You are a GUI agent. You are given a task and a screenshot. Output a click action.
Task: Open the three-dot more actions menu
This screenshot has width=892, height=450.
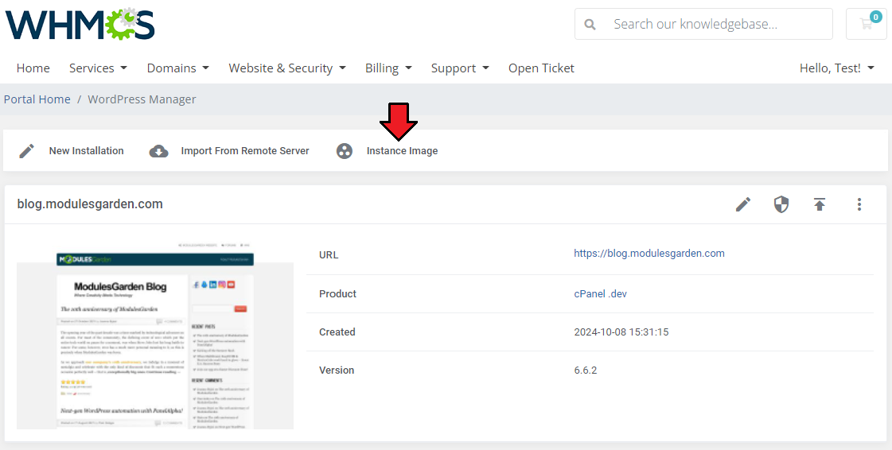(859, 204)
